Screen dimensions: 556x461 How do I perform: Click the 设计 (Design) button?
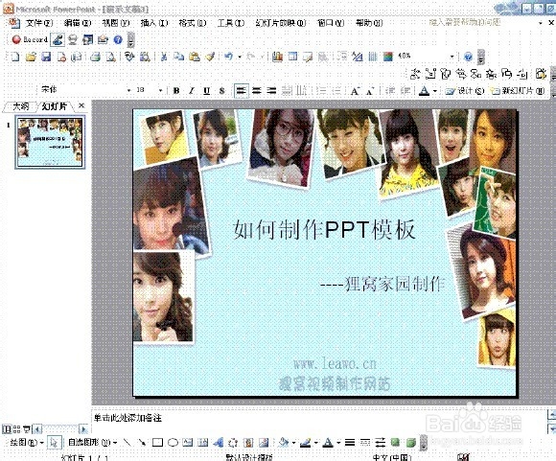[465, 91]
